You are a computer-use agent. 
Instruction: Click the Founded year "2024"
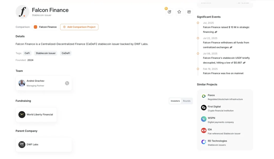(x=30, y=60)
